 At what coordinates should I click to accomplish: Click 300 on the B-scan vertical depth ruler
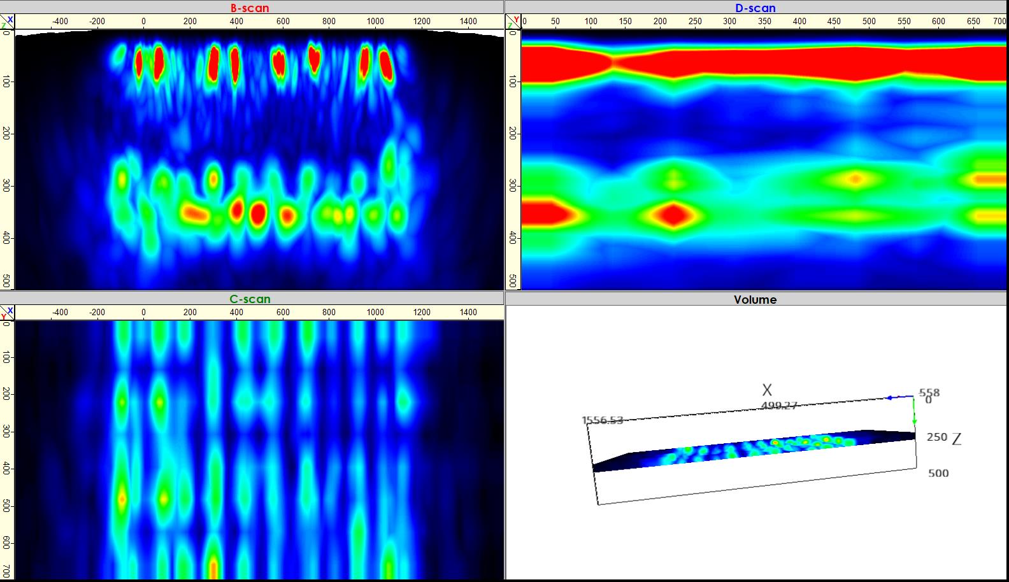point(6,185)
